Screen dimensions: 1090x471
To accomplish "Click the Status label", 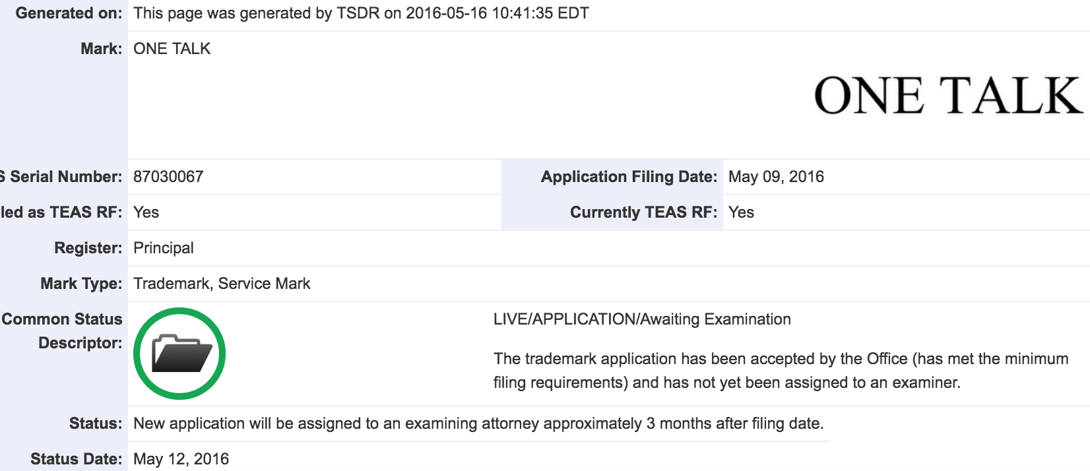I will point(96,424).
